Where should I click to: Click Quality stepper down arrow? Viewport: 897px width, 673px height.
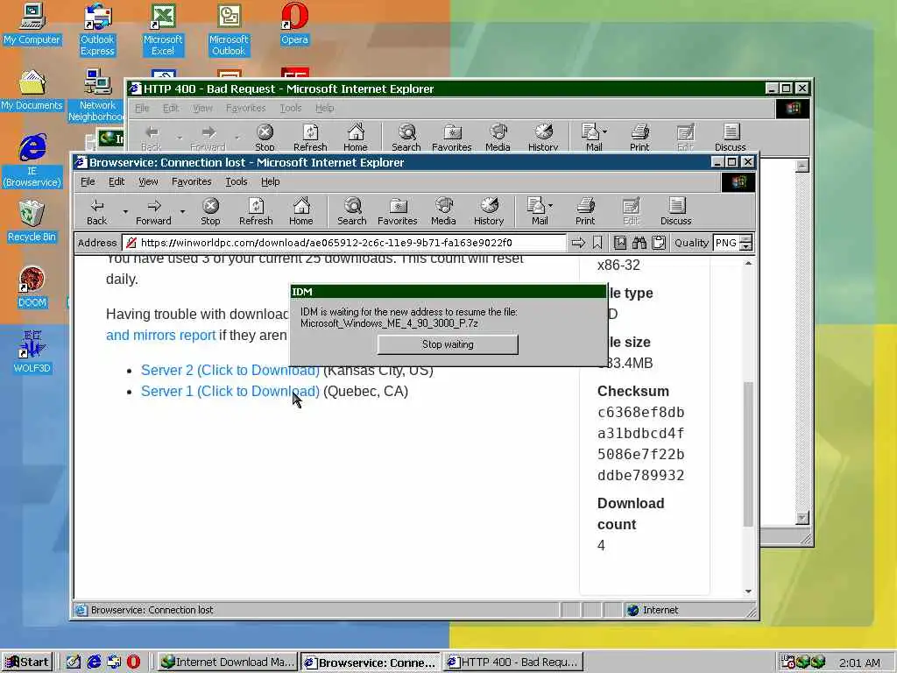[745, 246]
